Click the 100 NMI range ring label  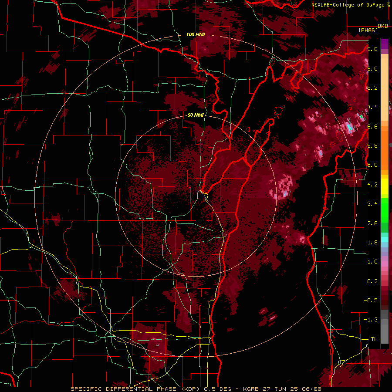click(196, 34)
